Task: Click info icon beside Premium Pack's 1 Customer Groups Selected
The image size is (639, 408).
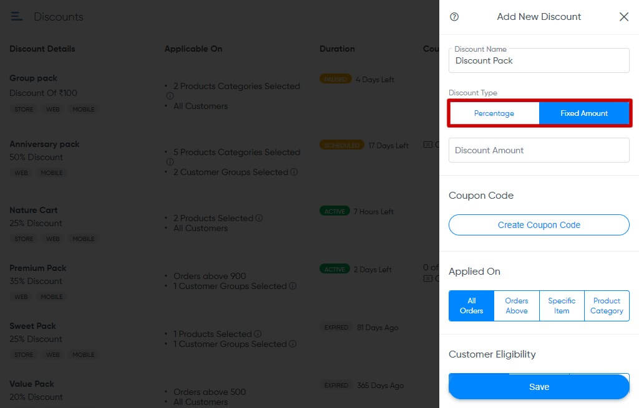Action: point(293,287)
